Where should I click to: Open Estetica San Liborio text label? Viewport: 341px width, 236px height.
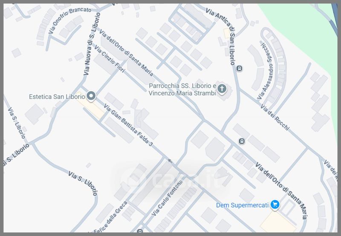tap(57, 97)
